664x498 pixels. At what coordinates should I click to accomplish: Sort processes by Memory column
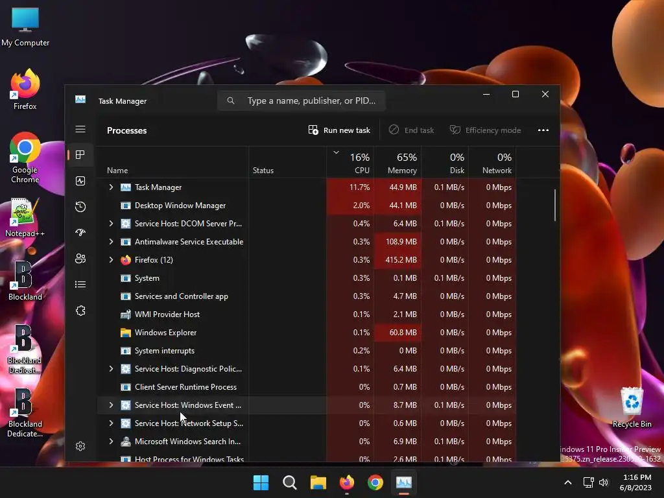[x=397, y=162]
